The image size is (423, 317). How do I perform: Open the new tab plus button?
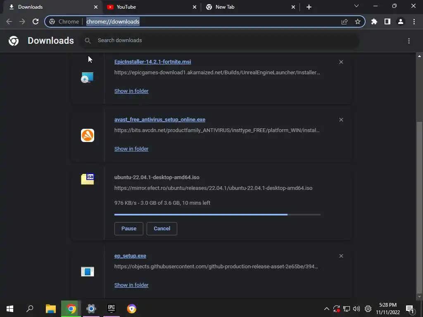pyautogui.click(x=309, y=7)
